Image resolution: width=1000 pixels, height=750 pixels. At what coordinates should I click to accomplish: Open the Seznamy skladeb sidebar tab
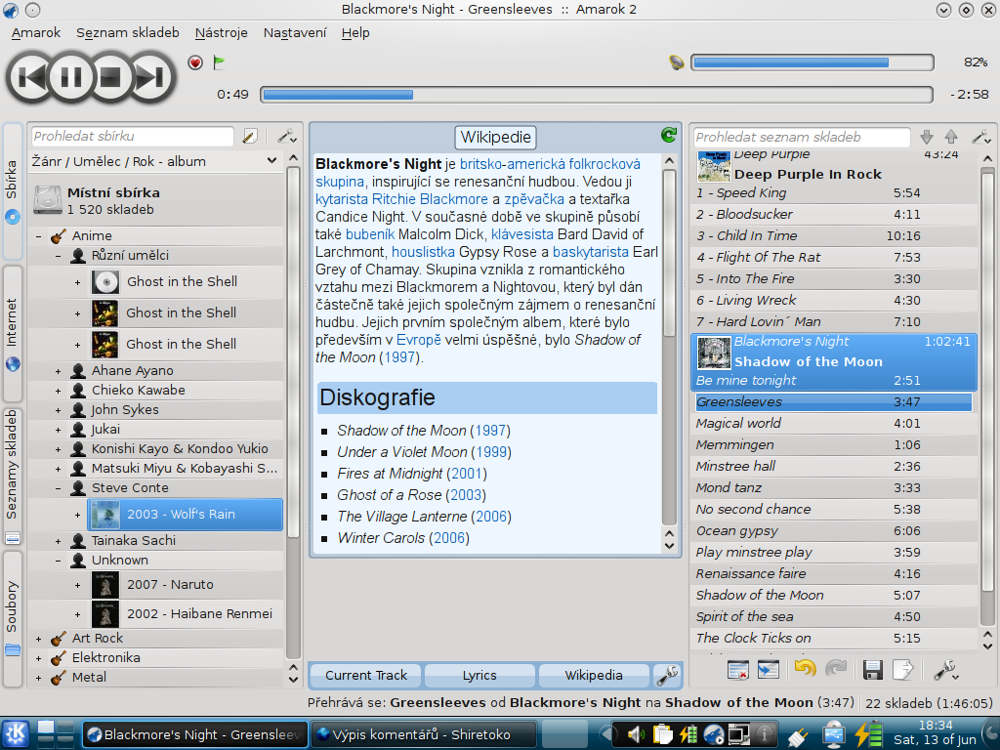12,476
